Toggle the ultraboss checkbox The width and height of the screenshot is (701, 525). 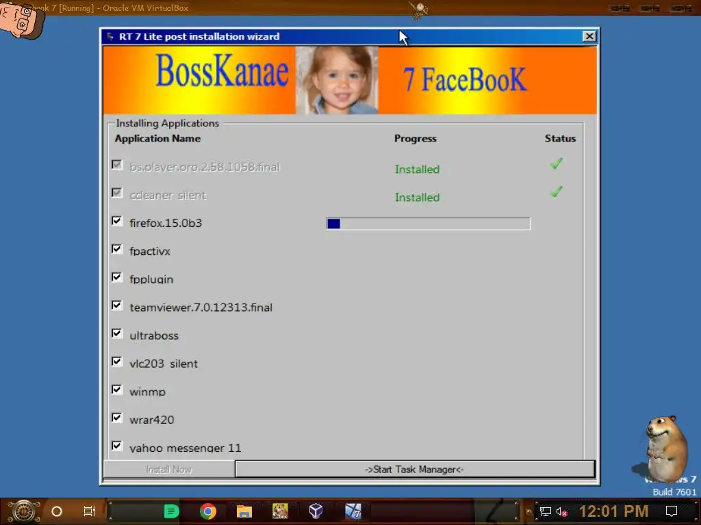(x=116, y=334)
